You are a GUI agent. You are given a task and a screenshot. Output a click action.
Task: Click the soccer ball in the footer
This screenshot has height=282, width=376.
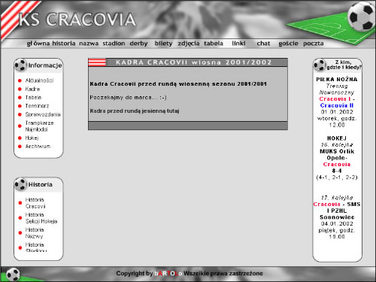13,274
